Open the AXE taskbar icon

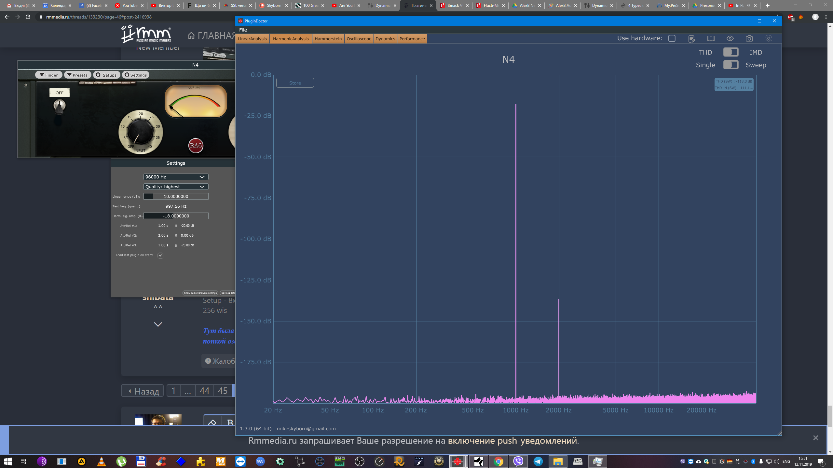(419, 461)
